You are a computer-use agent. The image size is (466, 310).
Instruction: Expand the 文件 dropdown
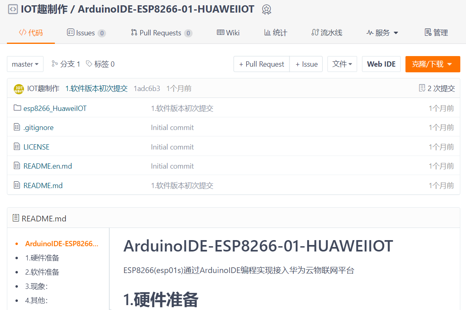coord(342,64)
